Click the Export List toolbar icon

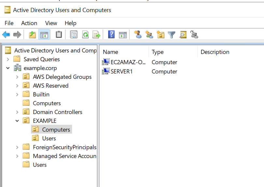click(96, 35)
